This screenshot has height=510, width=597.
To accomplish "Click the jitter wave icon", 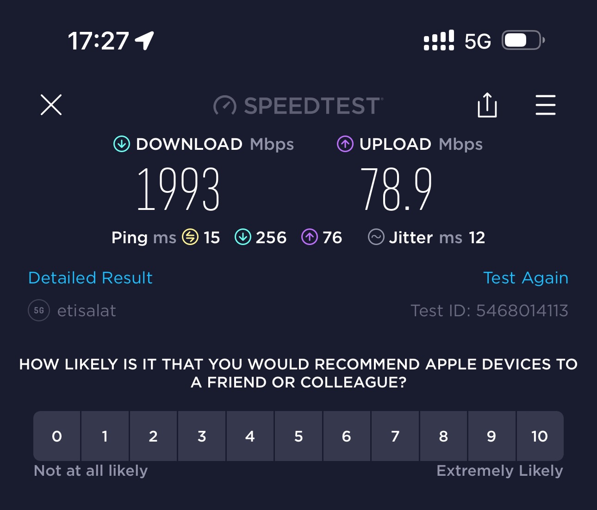I will tap(376, 237).
